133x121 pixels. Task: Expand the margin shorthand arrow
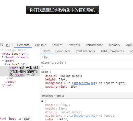point(58,105)
